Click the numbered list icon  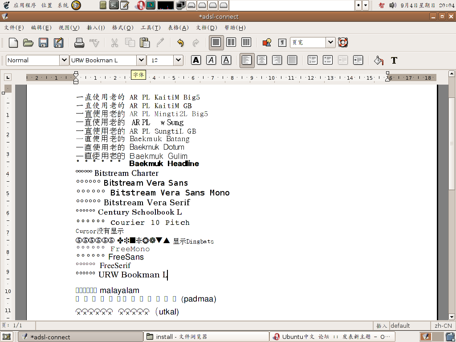click(312, 60)
